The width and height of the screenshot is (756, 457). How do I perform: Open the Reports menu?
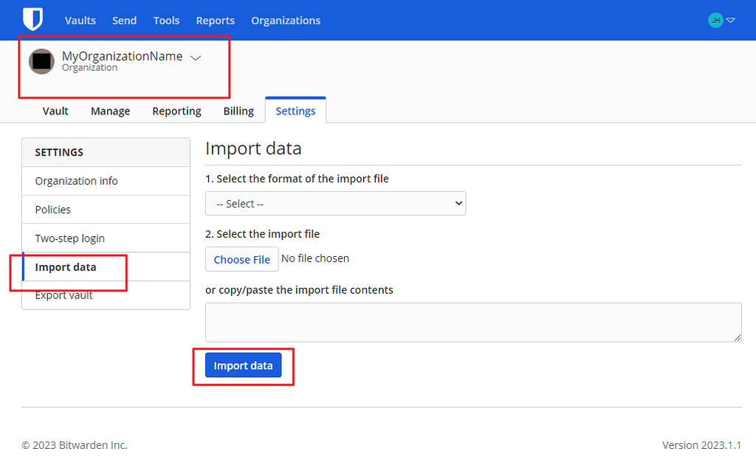(215, 20)
